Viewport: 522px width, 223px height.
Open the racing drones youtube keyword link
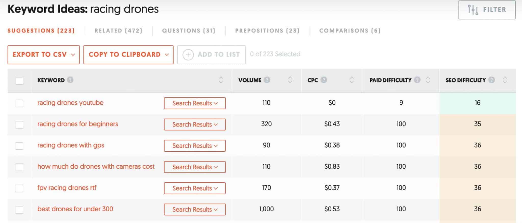click(x=70, y=103)
